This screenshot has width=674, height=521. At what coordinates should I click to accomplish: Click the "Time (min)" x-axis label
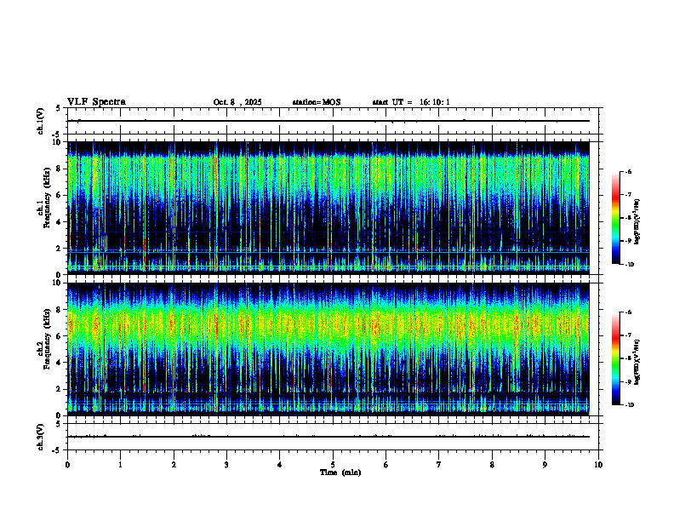coord(340,472)
